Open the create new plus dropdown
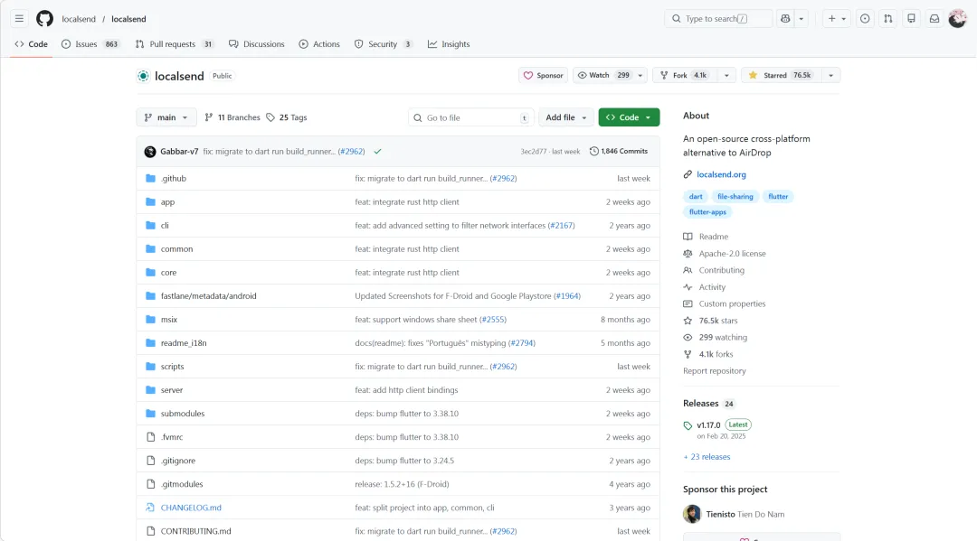977x541 pixels. (837, 19)
